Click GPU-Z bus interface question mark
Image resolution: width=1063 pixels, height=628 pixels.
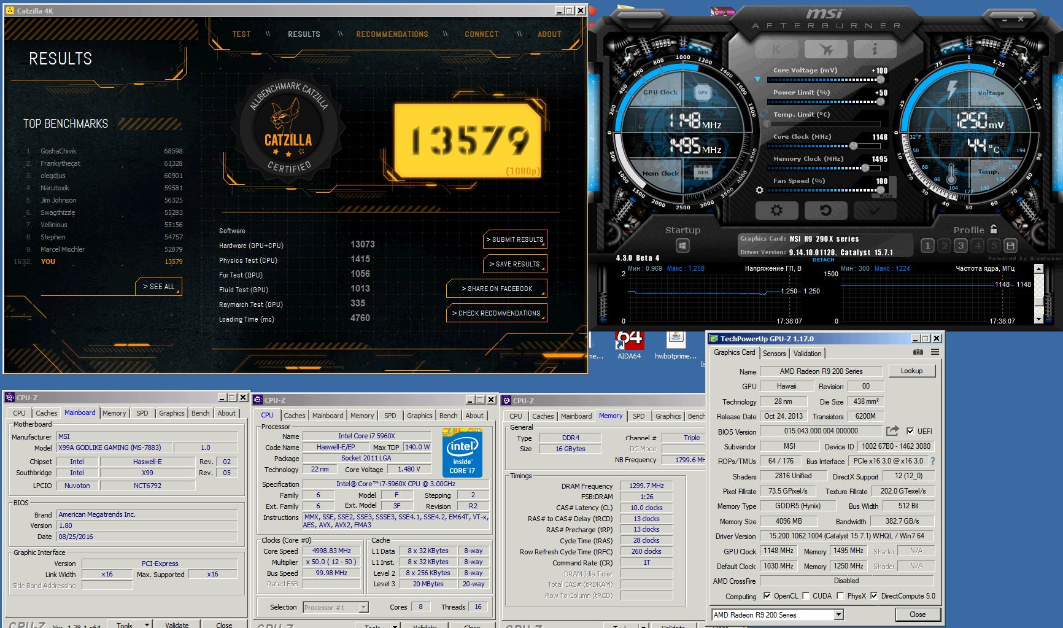click(933, 461)
